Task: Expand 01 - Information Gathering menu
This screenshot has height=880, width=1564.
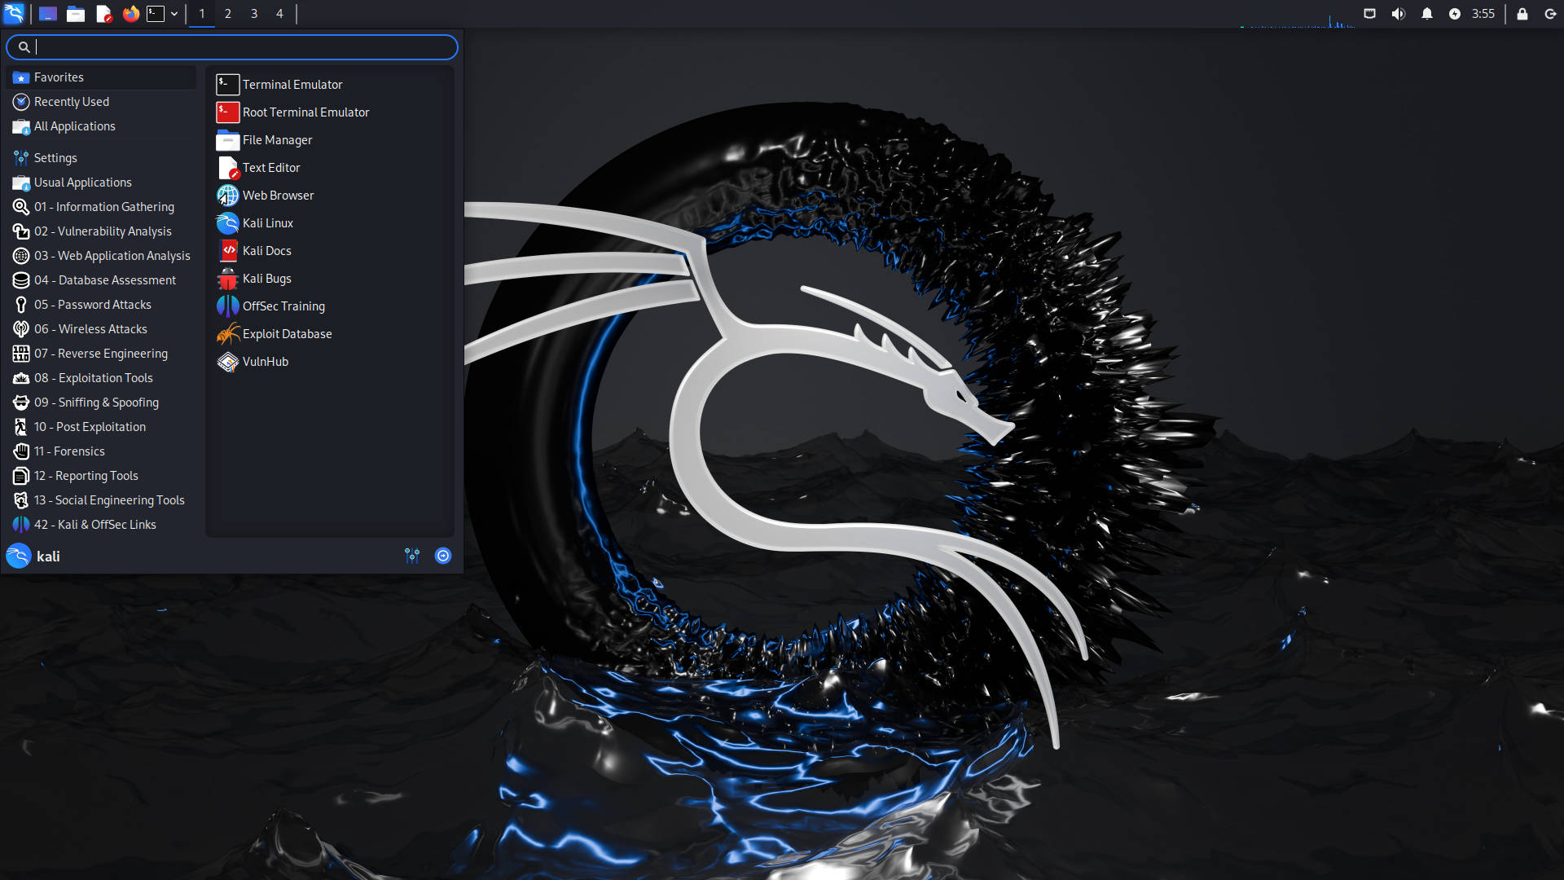Action: (x=104, y=206)
